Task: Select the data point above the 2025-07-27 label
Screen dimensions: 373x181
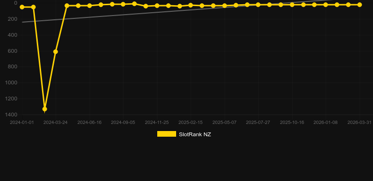Action: (258, 5)
